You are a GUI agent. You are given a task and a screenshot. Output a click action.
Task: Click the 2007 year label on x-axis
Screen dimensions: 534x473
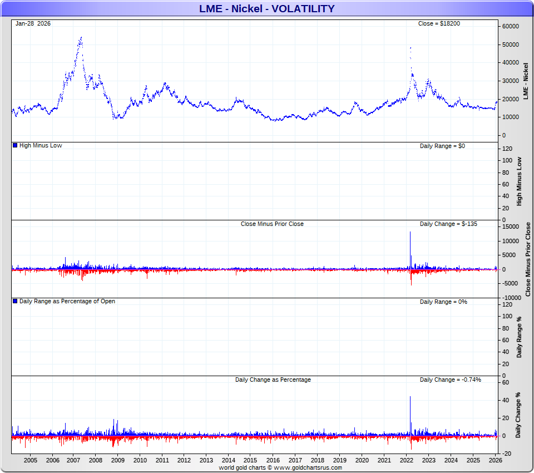[x=73, y=460]
